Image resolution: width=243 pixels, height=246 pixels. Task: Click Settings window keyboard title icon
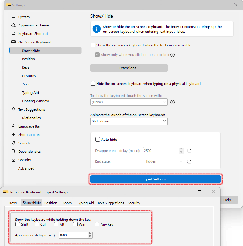9,5
